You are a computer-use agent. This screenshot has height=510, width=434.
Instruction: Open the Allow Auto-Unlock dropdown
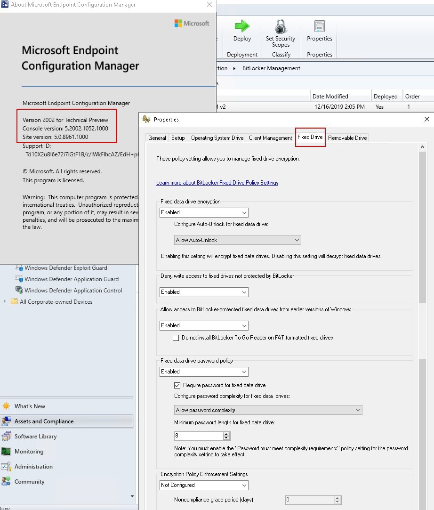coord(238,240)
